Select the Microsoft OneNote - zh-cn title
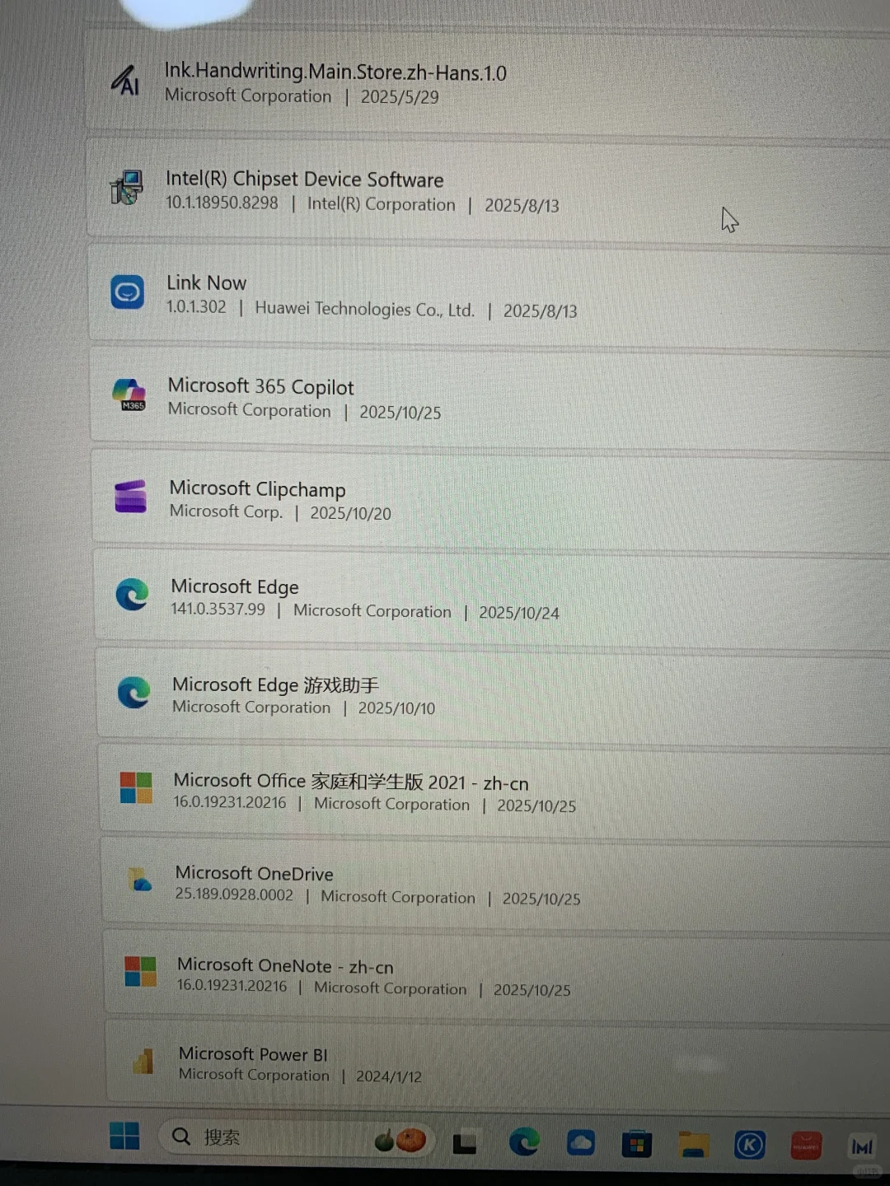Screen dimensions: 890x1186 pyautogui.click(x=285, y=965)
